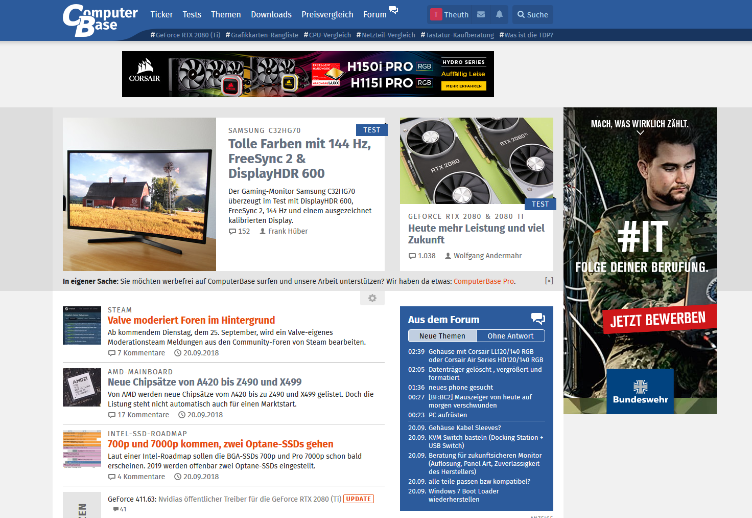Click the ComputerBase logo
Viewport: 752px width, 518px height.
click(100, 20)
